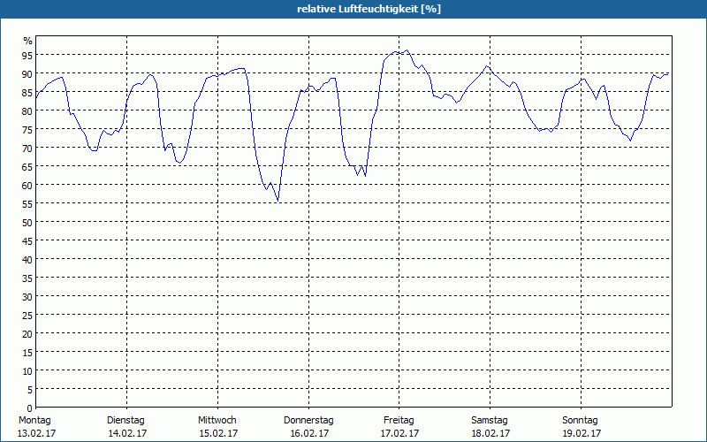The image size is (707, 442).
Task: Select the 'Sonntag' day label
Action: [580, 420]
